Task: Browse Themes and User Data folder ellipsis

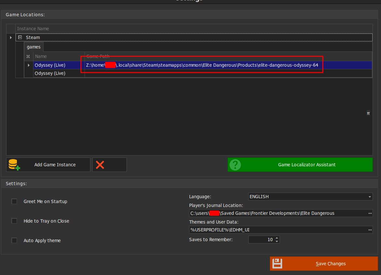Action: (x=370, y=230)
